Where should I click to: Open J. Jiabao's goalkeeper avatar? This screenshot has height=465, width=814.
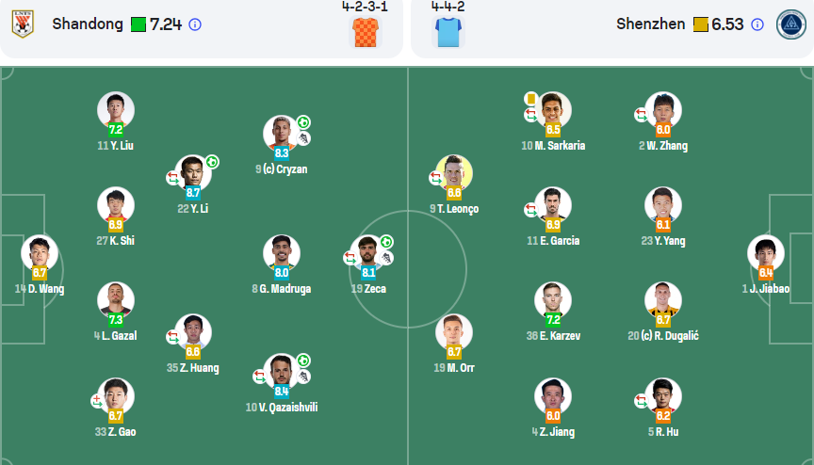(x=766, y=252)
